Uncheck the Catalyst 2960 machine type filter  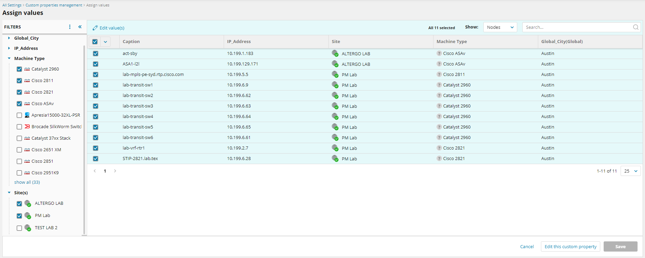(19, 69)
